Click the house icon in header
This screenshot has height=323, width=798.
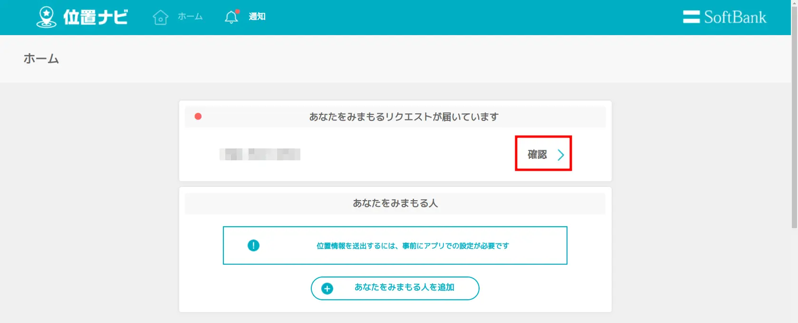[161, 17]
